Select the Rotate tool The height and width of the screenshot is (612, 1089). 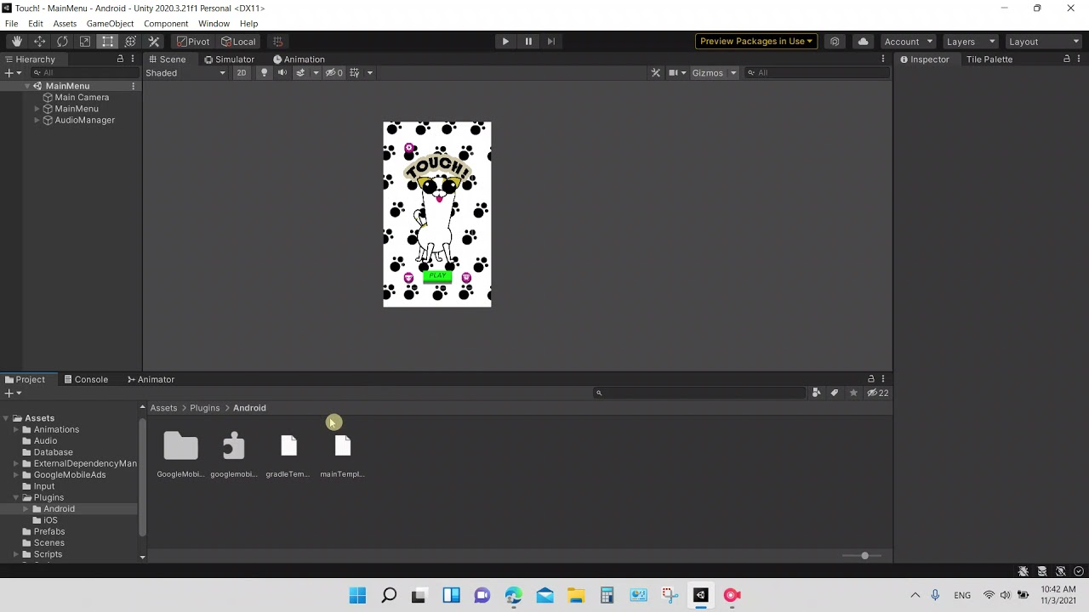tap(61, 41)
